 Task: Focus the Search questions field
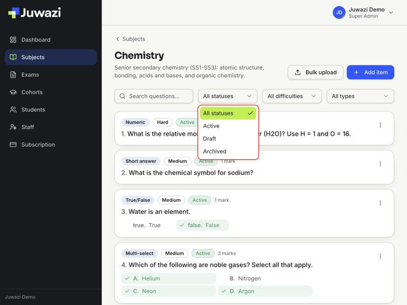154,96
